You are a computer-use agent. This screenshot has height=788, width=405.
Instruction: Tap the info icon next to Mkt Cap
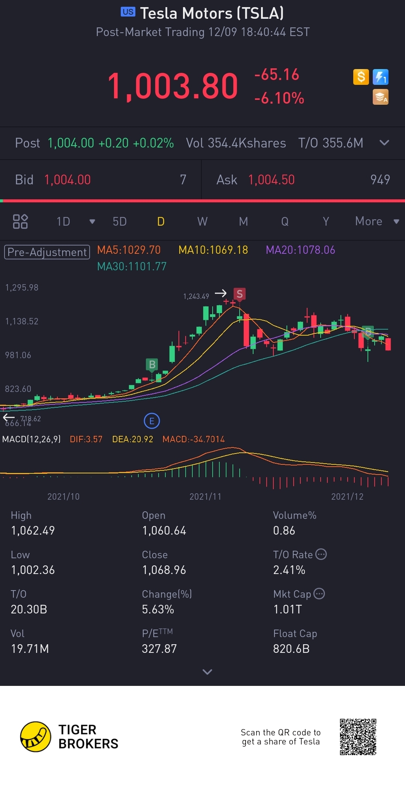coord(319,594)
